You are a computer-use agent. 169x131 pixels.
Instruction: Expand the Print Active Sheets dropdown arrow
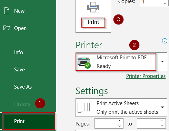pyautogui.click(x=162, y=108)
